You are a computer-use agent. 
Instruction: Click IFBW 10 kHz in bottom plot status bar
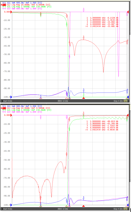(63, 209)
